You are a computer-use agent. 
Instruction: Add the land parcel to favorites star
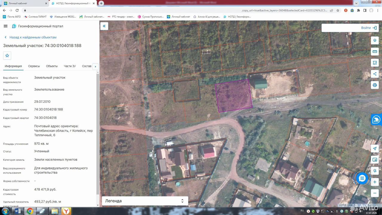coord(7,56)
